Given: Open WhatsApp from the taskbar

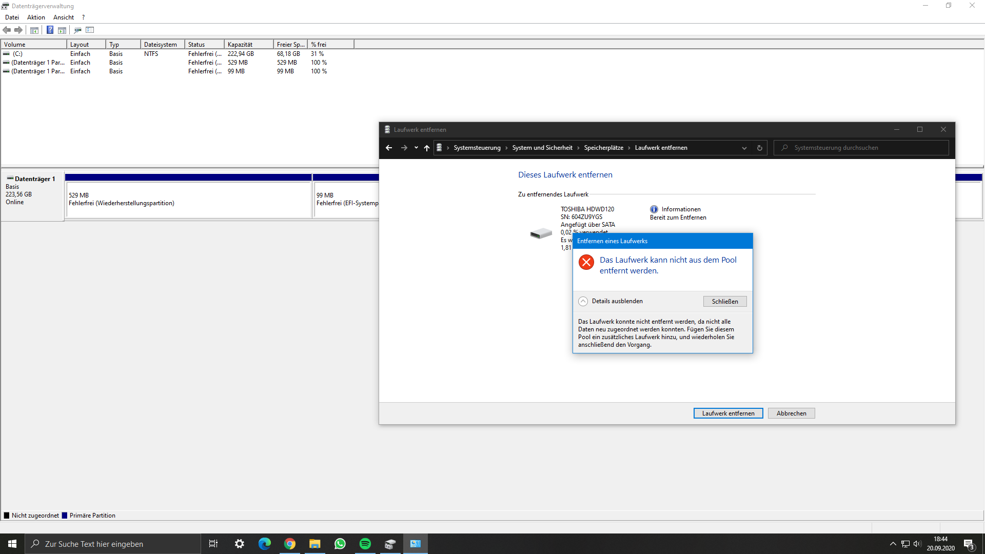Looking at the screenshot, I should tap(340, 543).
